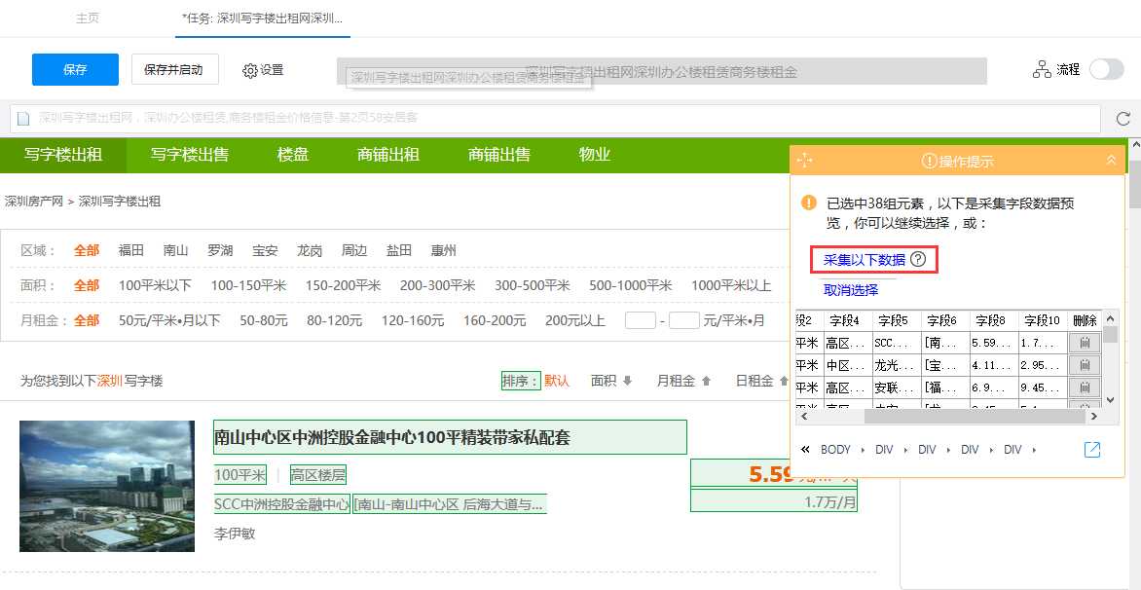Viewport: 1141px width, 590px height.
Task: Select rent filter 120-160元
Action: point(413,320)
